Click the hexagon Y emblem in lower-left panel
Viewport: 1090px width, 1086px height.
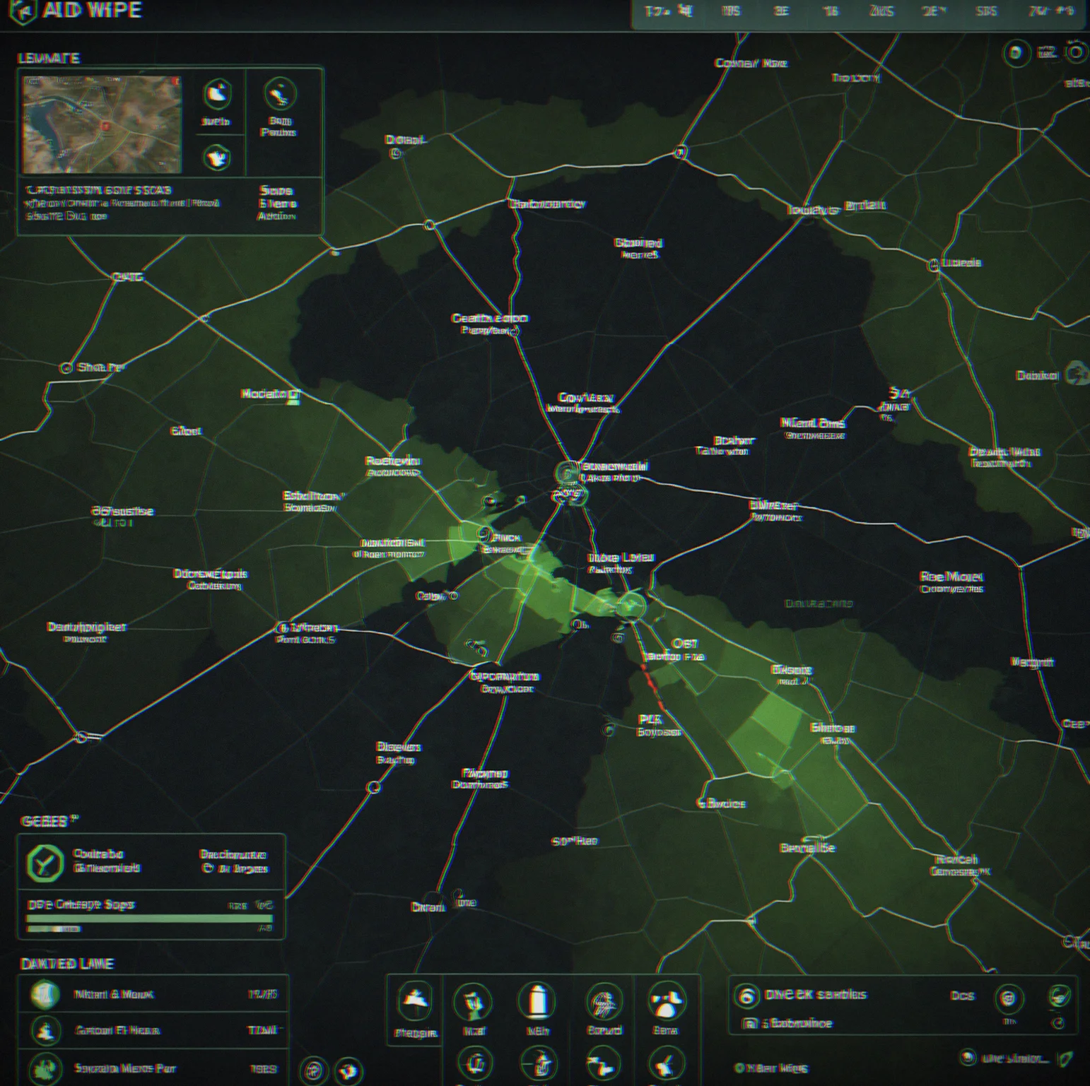click(45, 862)
